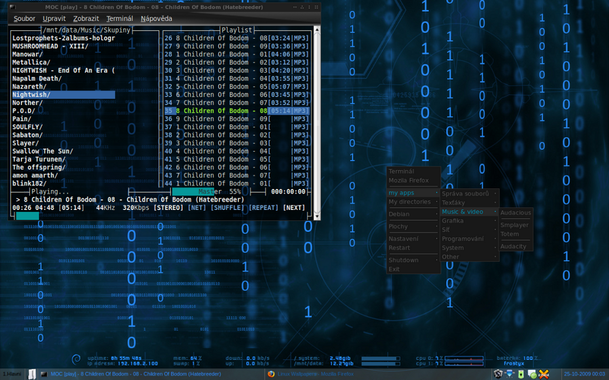Toggle the NEXT indicator in MOC

[294, 208]
